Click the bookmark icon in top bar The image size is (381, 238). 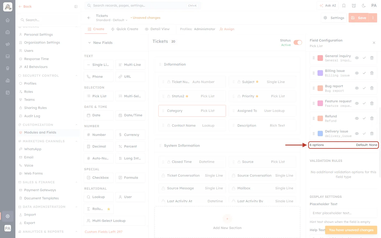pyautogui.click(x=344, y=6)
